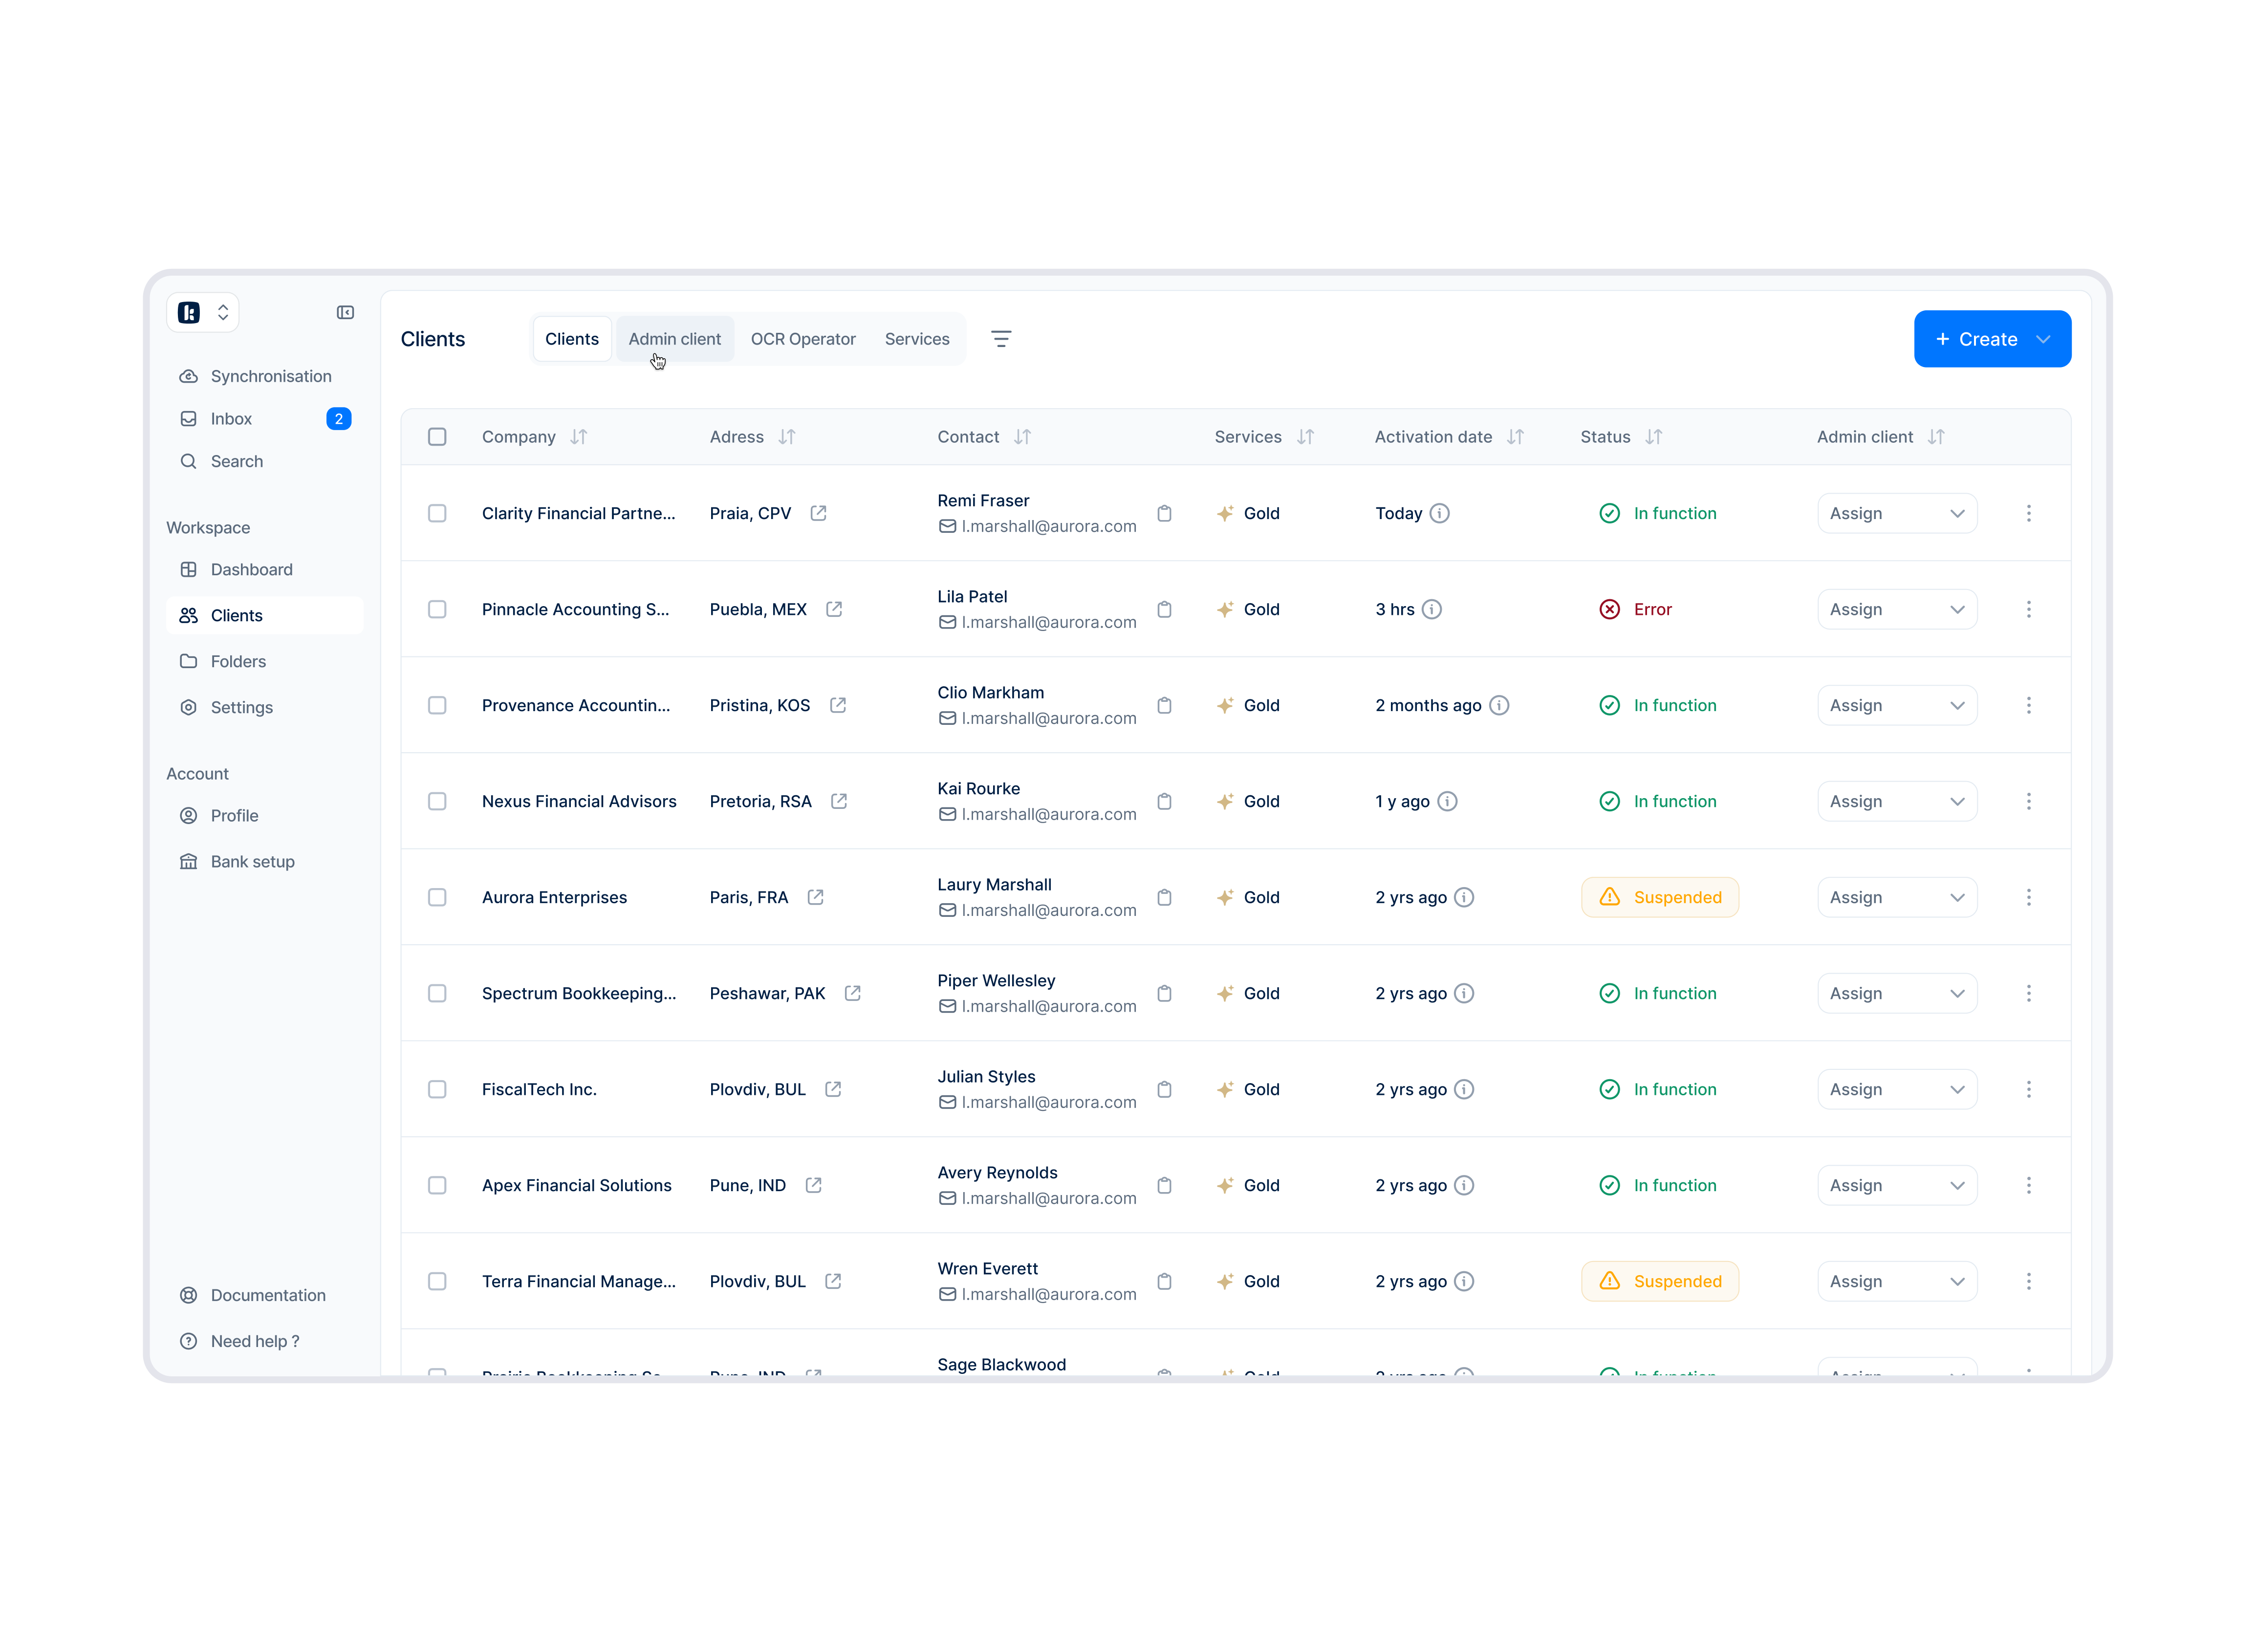Tick the FiscalTech Inc. row checkbox

click(x=437, y=1089)
